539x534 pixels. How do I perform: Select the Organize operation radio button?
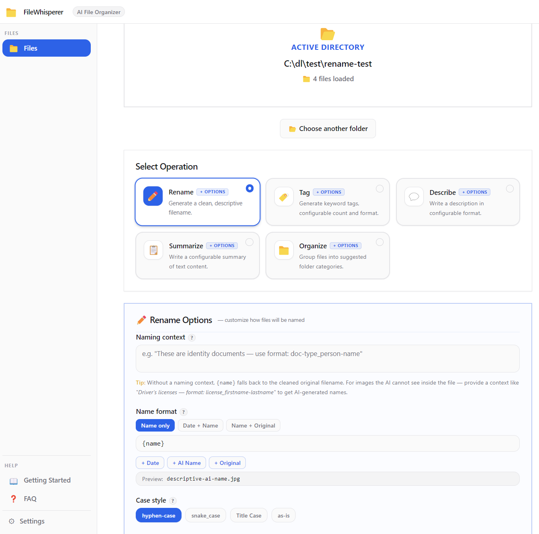[x=380, y=242]
